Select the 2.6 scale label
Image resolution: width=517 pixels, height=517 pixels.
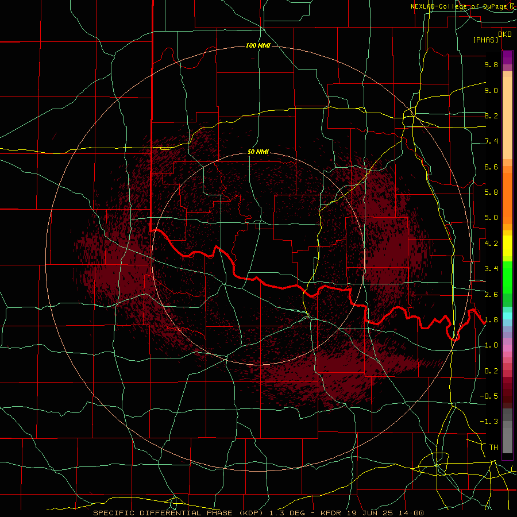(491, 295)
